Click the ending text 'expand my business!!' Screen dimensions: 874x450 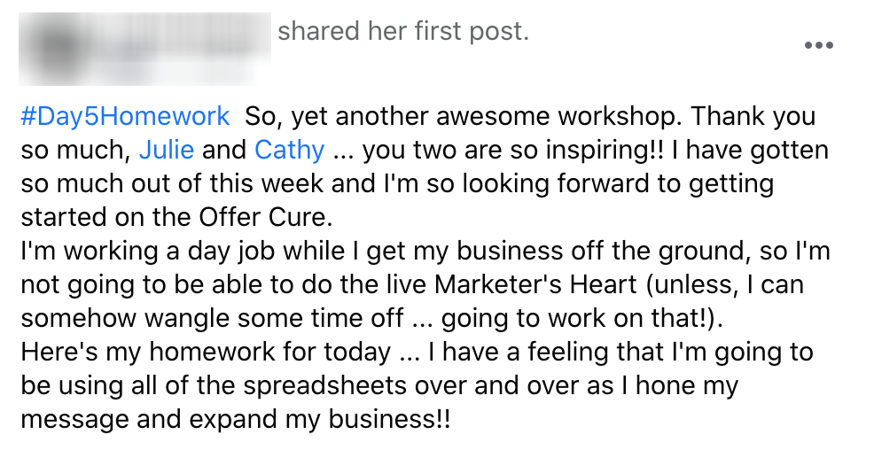(x=319, y=419)
